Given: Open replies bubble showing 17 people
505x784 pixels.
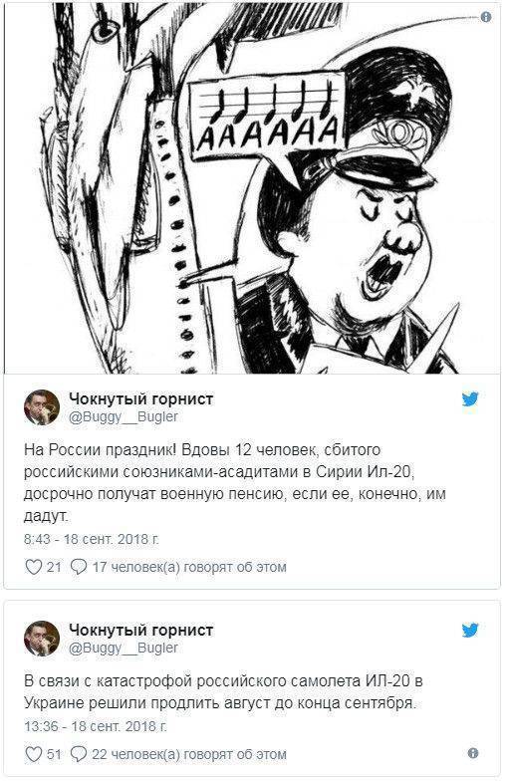Looking at the screenshot, I should (x=79, y=567).
